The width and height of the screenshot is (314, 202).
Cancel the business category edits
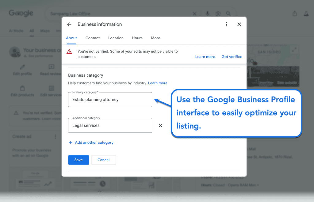tap(104, 160)
